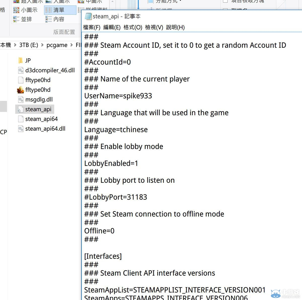Choose the 並排 tiles layout
The height and width of the screenshot is (300, 302).
click(26, 19)
